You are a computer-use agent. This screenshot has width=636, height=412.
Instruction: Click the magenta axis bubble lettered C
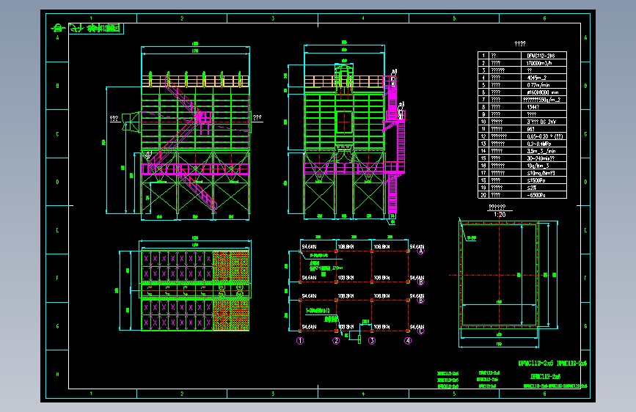(420, 331)
